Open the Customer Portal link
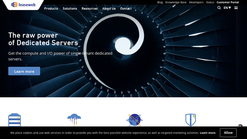Screen dimensions: 247x139 [x=228, y=2]
